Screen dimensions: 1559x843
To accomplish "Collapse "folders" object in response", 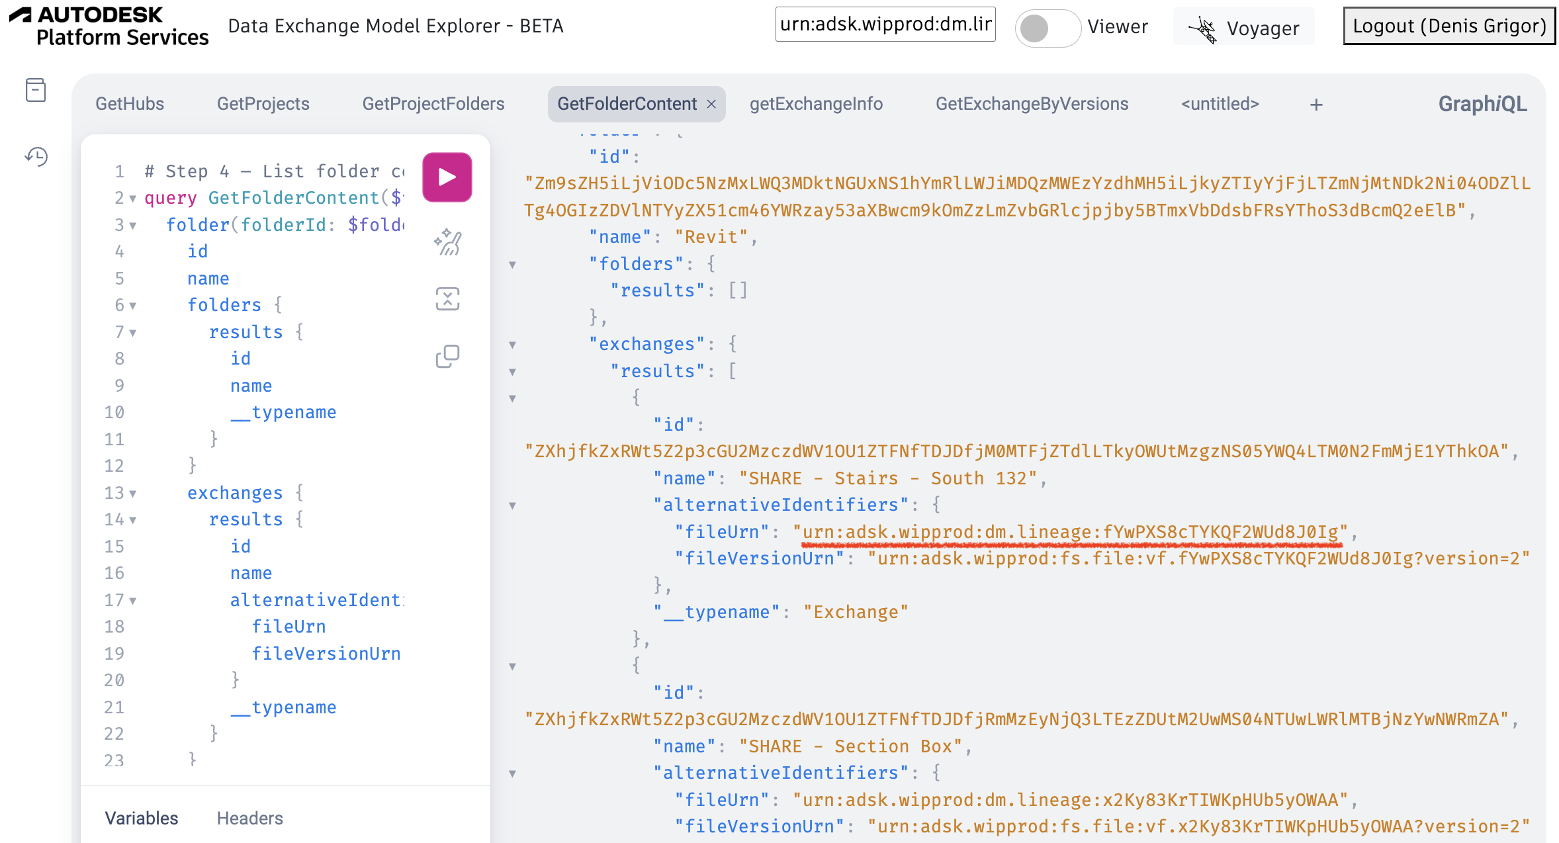I will (512, 265).
